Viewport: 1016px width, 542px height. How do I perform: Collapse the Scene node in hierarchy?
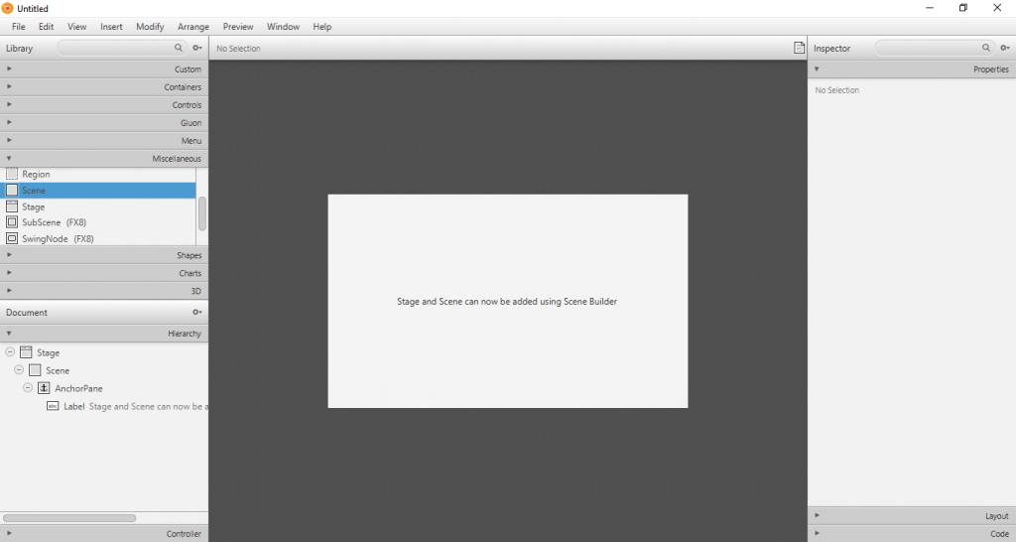pyautogui.click(x=19, y=369)
